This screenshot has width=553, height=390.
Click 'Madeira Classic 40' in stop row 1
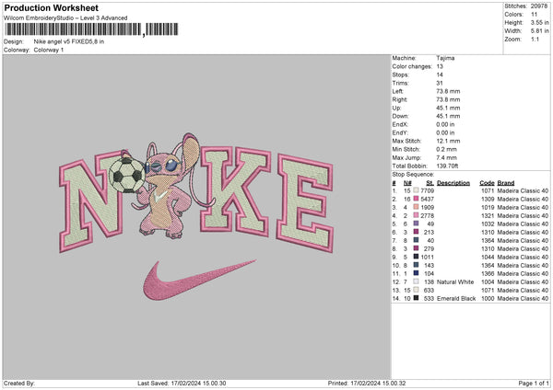523,190
